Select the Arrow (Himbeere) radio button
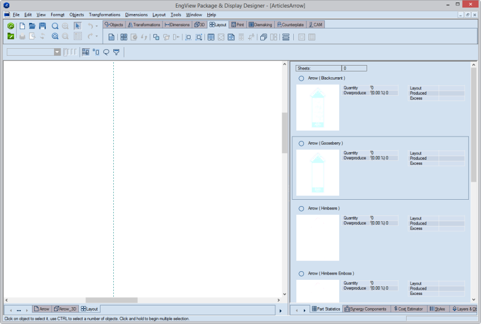This screenshot has height=324, width=481. [x=301, y=208]
